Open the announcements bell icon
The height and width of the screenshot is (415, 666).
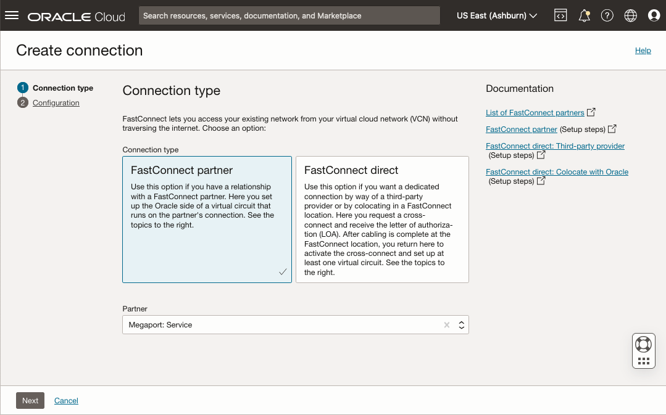coord(584,15)
